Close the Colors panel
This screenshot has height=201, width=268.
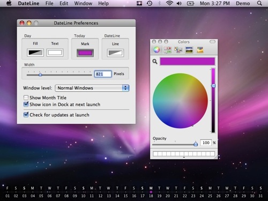click(x=154, y=42)
